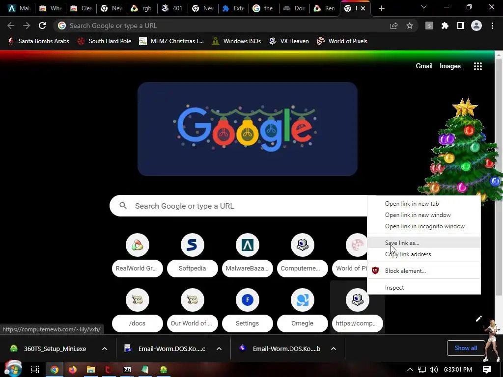This screenshot has width=503, height=377.
Task: Share this page using the share icon
Action: pyautogui.click(x=394, y=26)
